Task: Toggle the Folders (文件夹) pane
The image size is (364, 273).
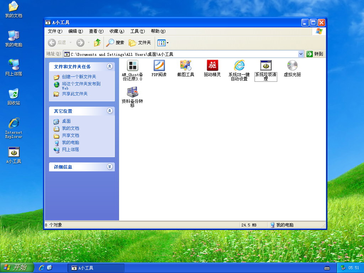Action: (140, 43)
